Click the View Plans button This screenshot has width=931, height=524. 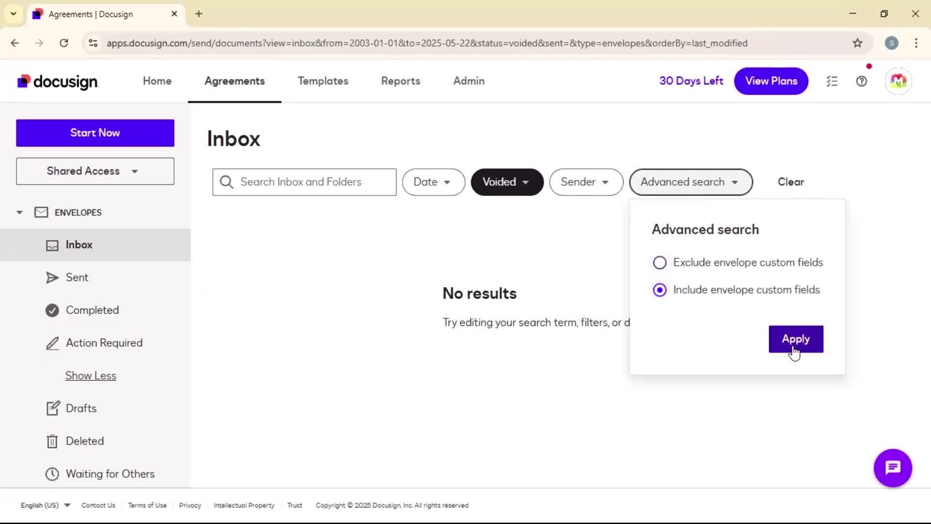[x=771, y=81]
